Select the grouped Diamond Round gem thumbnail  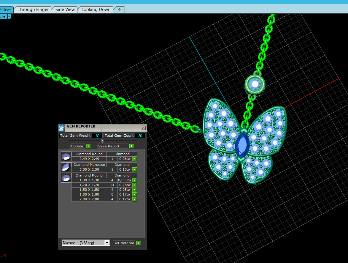[x=66, y=178]
